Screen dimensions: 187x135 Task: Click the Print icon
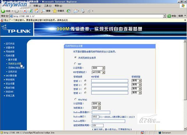click(83, 11)
